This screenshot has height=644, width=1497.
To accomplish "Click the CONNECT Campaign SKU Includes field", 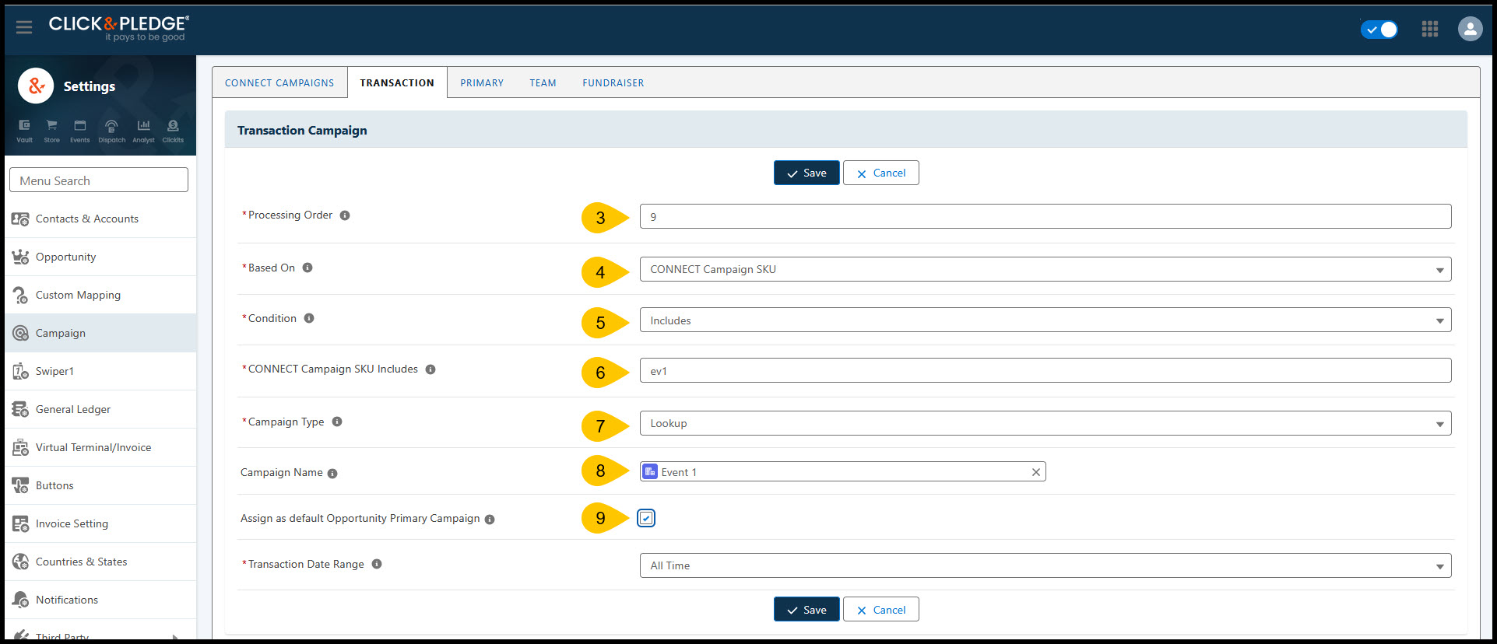I will [1045, 370].
